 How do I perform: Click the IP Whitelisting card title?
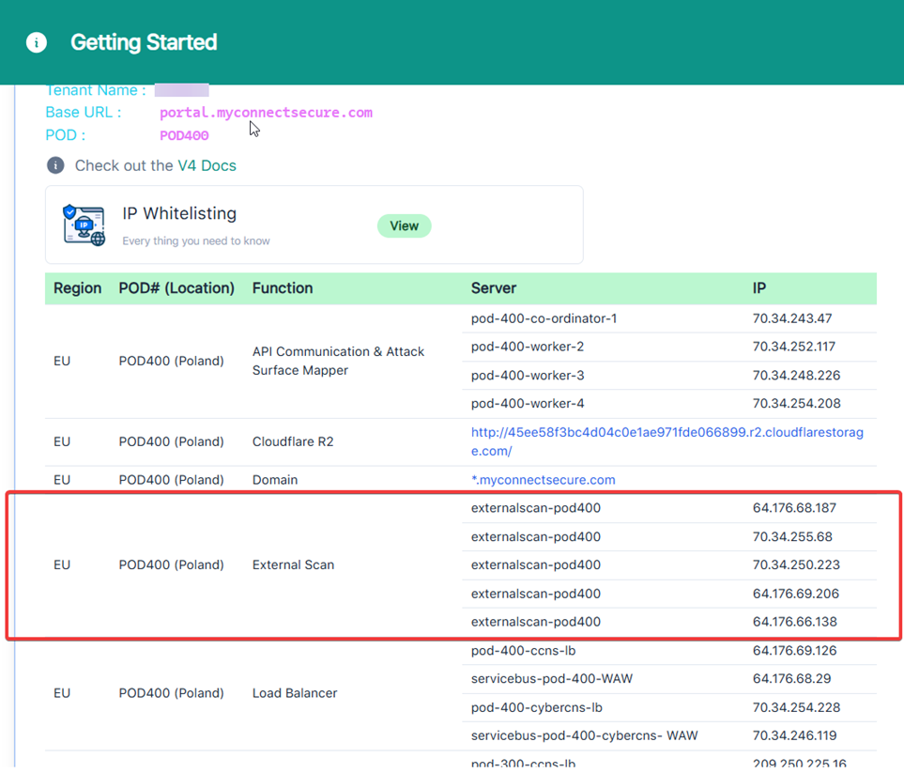[179, 214]
